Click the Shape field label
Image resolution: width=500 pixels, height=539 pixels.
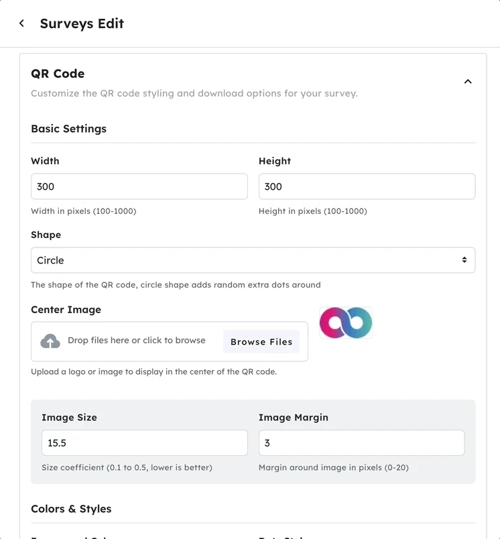coord(46,235)
